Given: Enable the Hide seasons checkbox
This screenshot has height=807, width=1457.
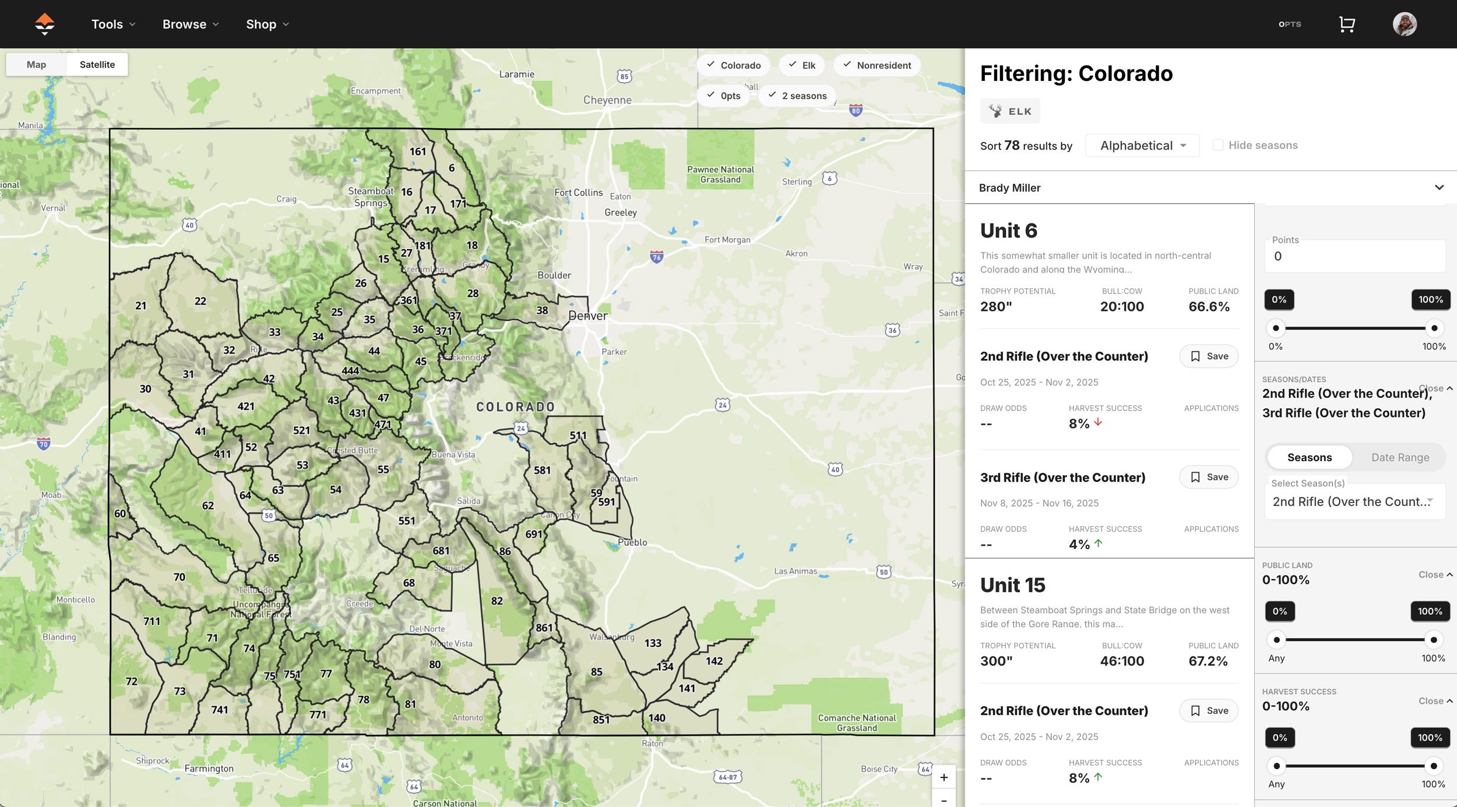Looking at the screenshot, I should coord(1218,145).
